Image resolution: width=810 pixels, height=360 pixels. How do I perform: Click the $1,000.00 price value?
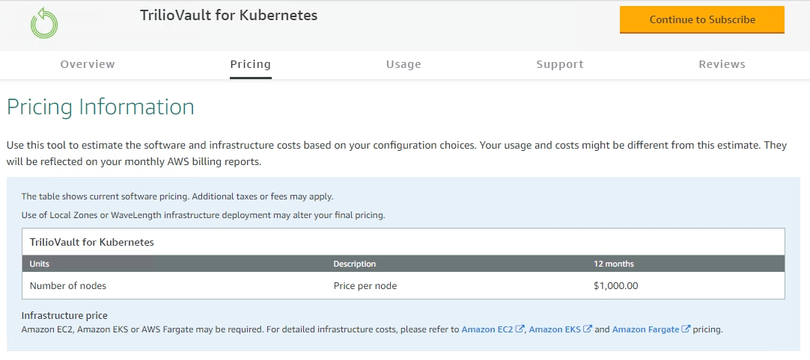point(615,285)
